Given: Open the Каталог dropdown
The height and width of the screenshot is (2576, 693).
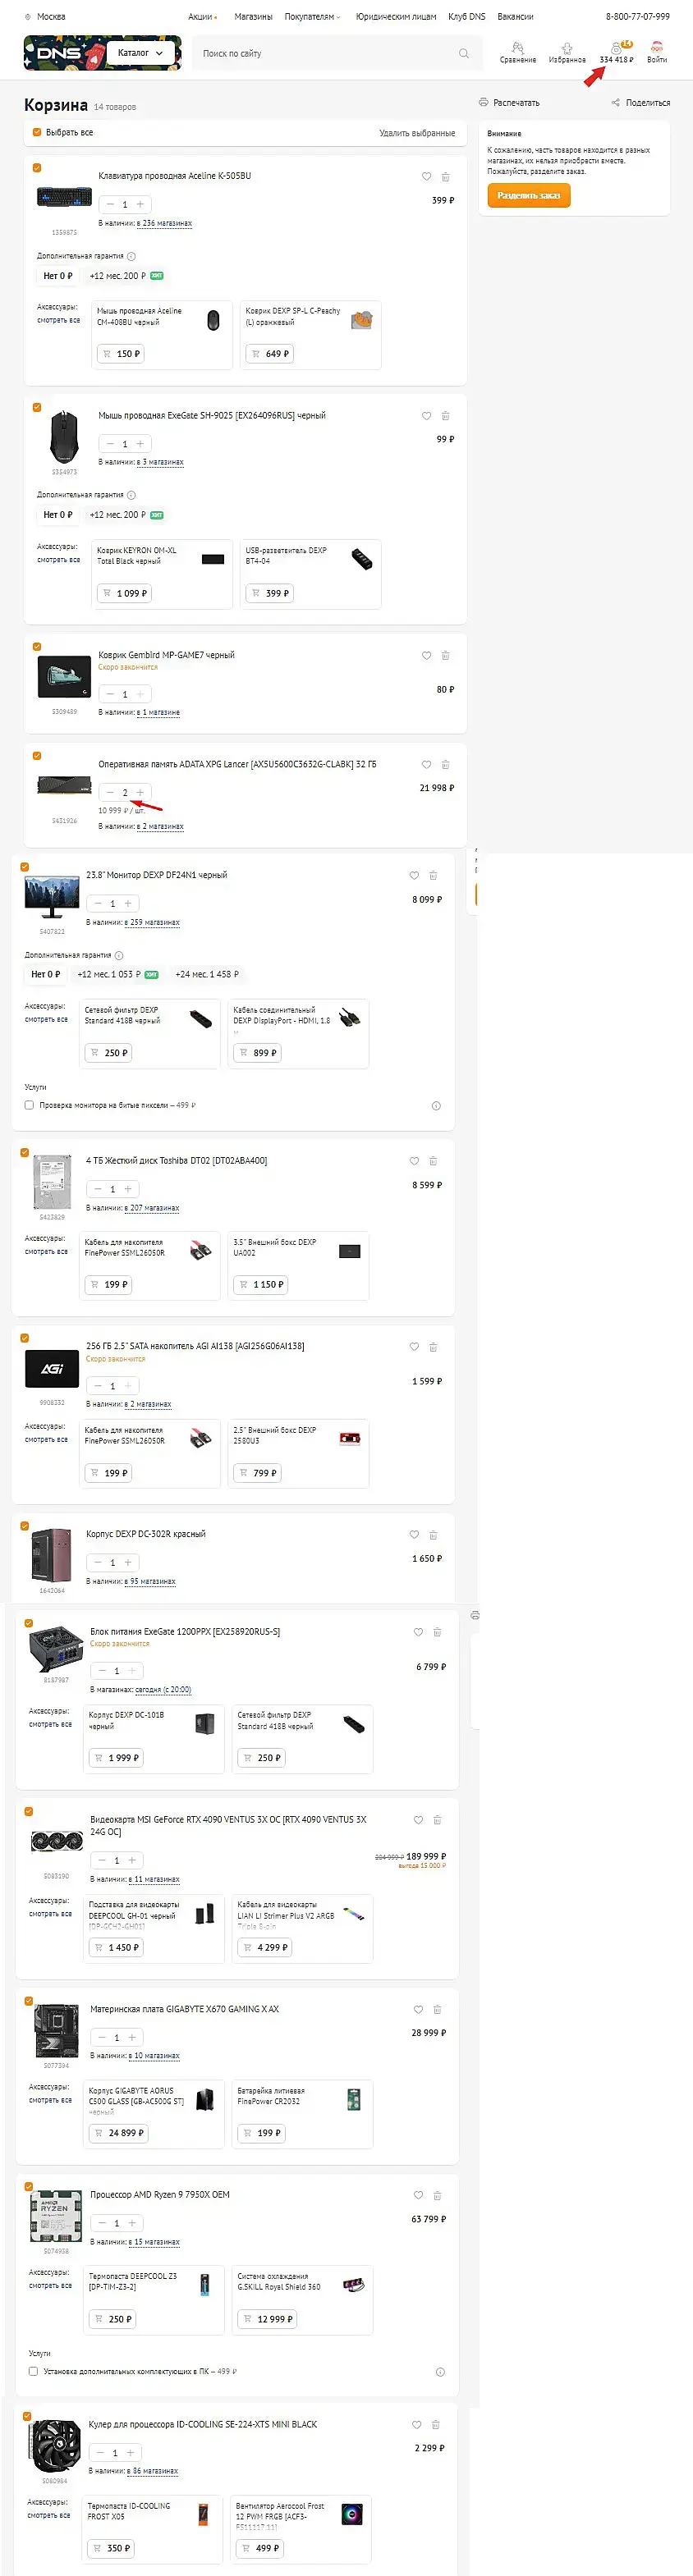Looking at the screenshot, I should click(x=140, y=53).
